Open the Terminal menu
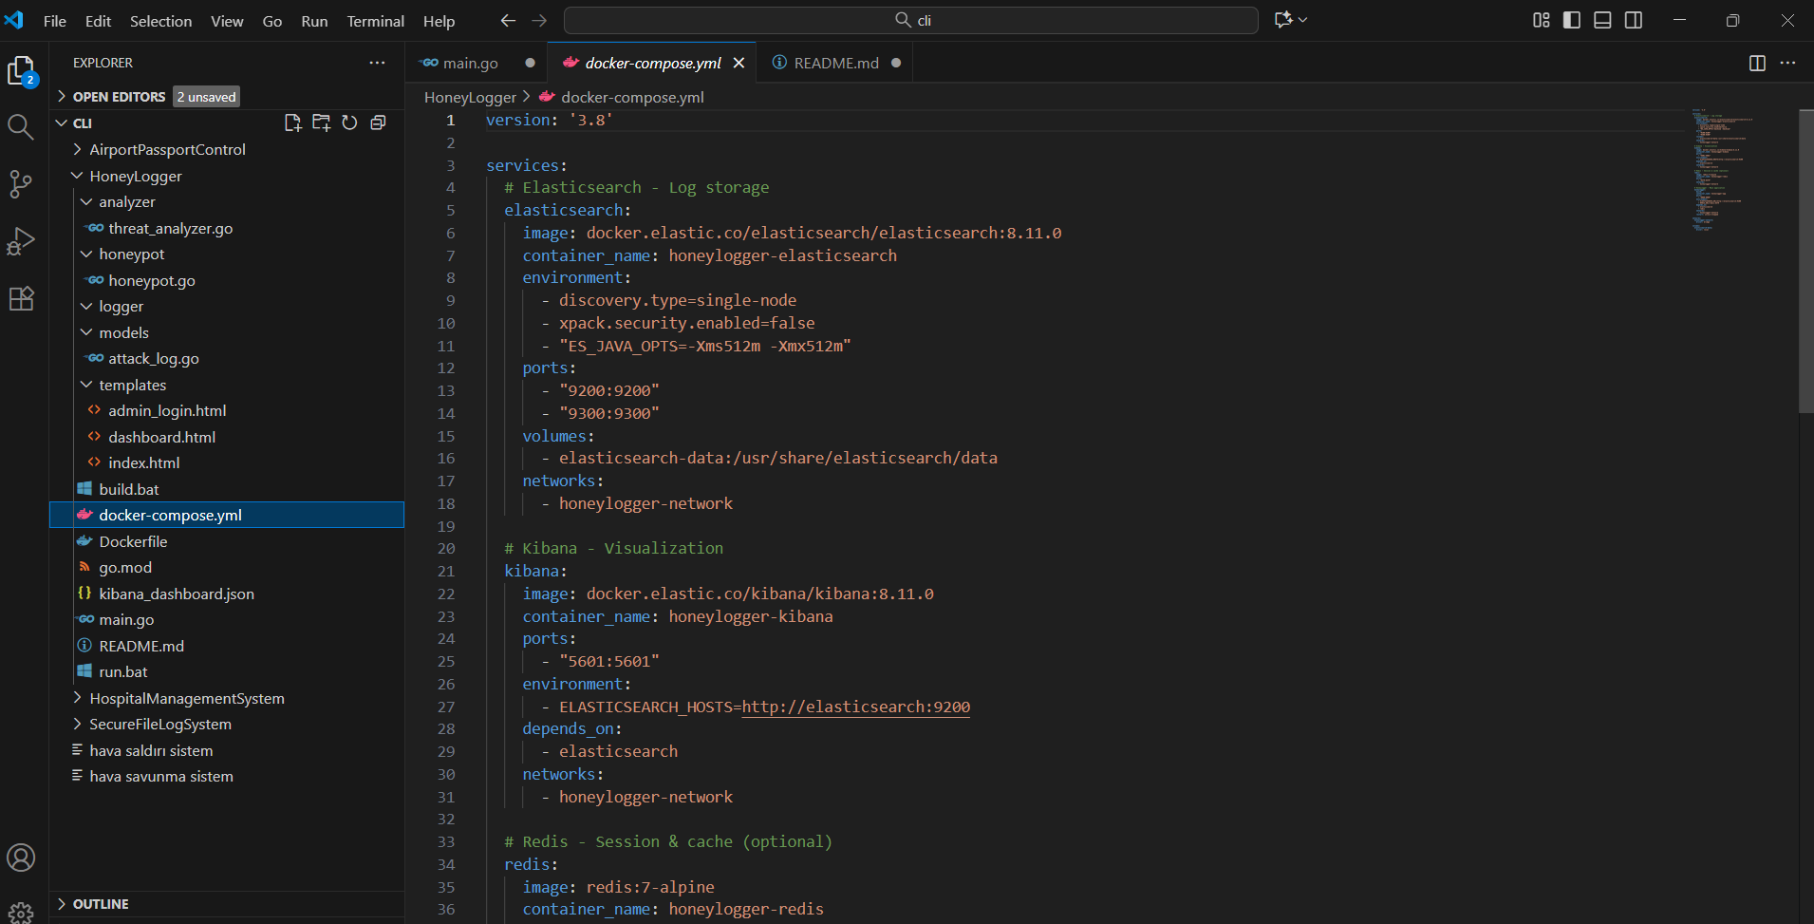This screenshot has height=924, width=1814. click(375, 21)
